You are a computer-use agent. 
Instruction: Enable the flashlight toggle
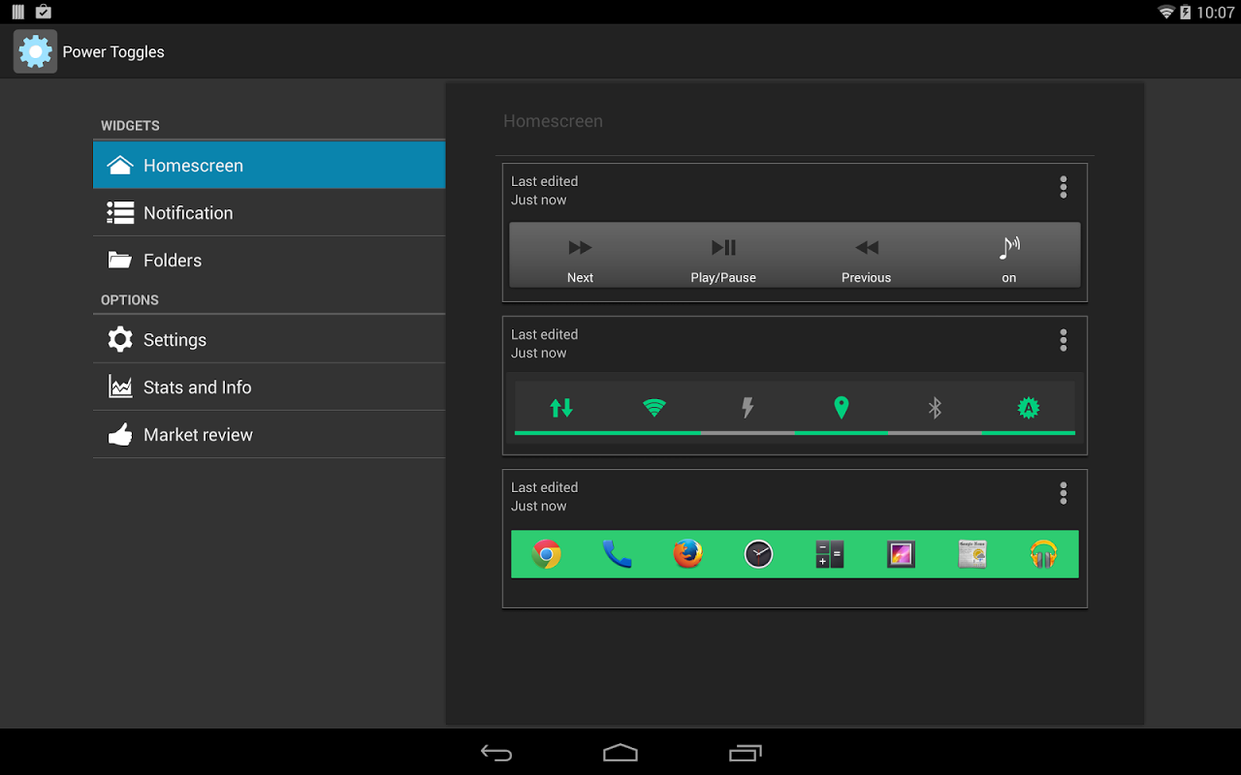[747, 409]
